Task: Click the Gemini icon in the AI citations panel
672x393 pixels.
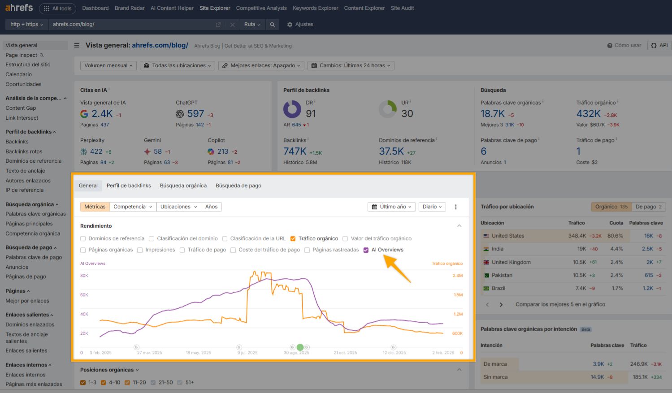Action: pyautogui.click(x=147, y=151)
